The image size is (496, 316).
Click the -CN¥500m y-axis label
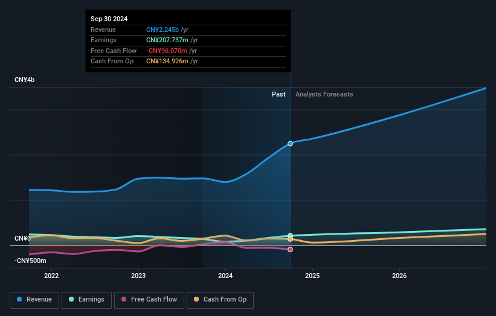tap(30, 261)
